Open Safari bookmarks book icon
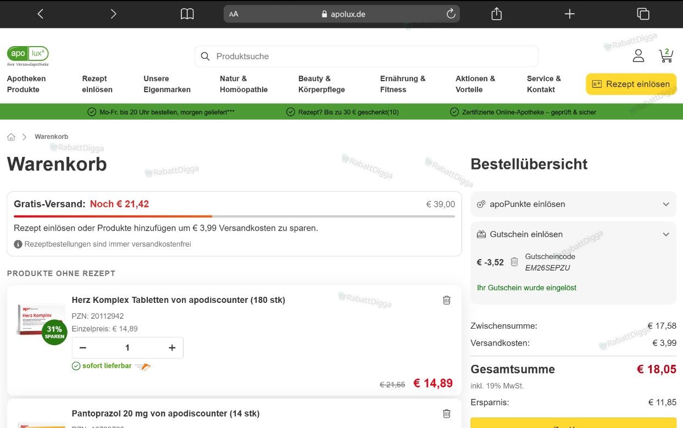 point(187,14)
